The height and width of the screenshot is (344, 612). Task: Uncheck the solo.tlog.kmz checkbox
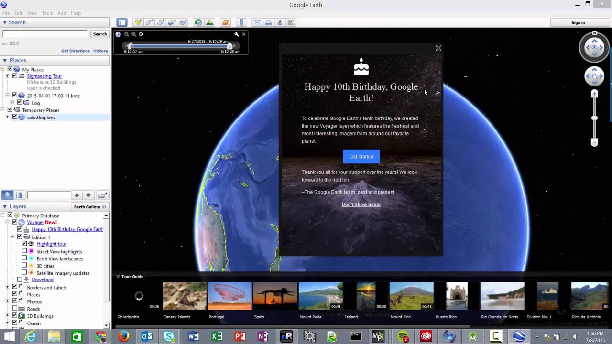tap(15, 117)
